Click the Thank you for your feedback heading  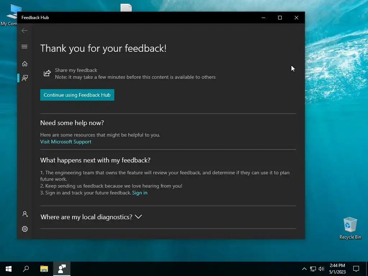103,49
